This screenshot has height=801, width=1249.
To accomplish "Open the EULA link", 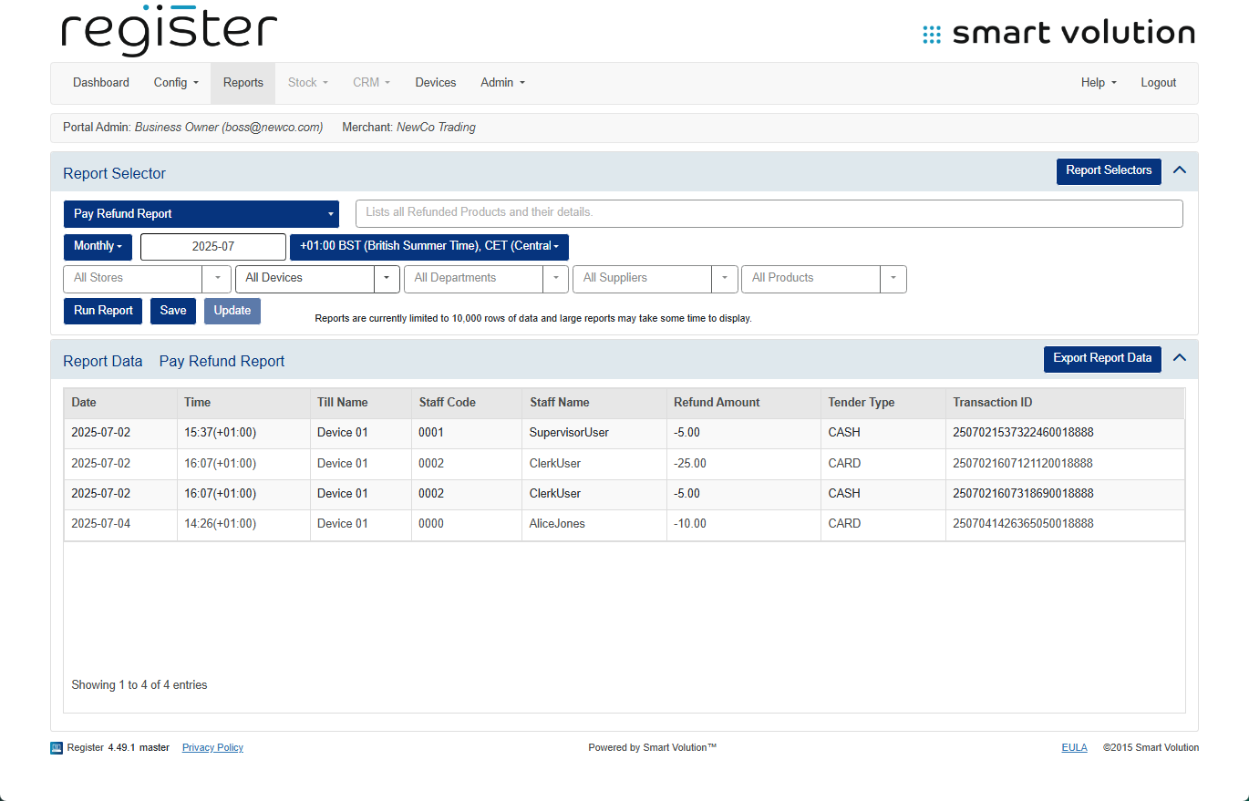I will [1074, 748].
